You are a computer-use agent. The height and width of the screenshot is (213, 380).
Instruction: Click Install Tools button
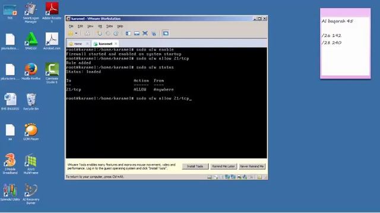pyautogui.click(x=195, y=166)
